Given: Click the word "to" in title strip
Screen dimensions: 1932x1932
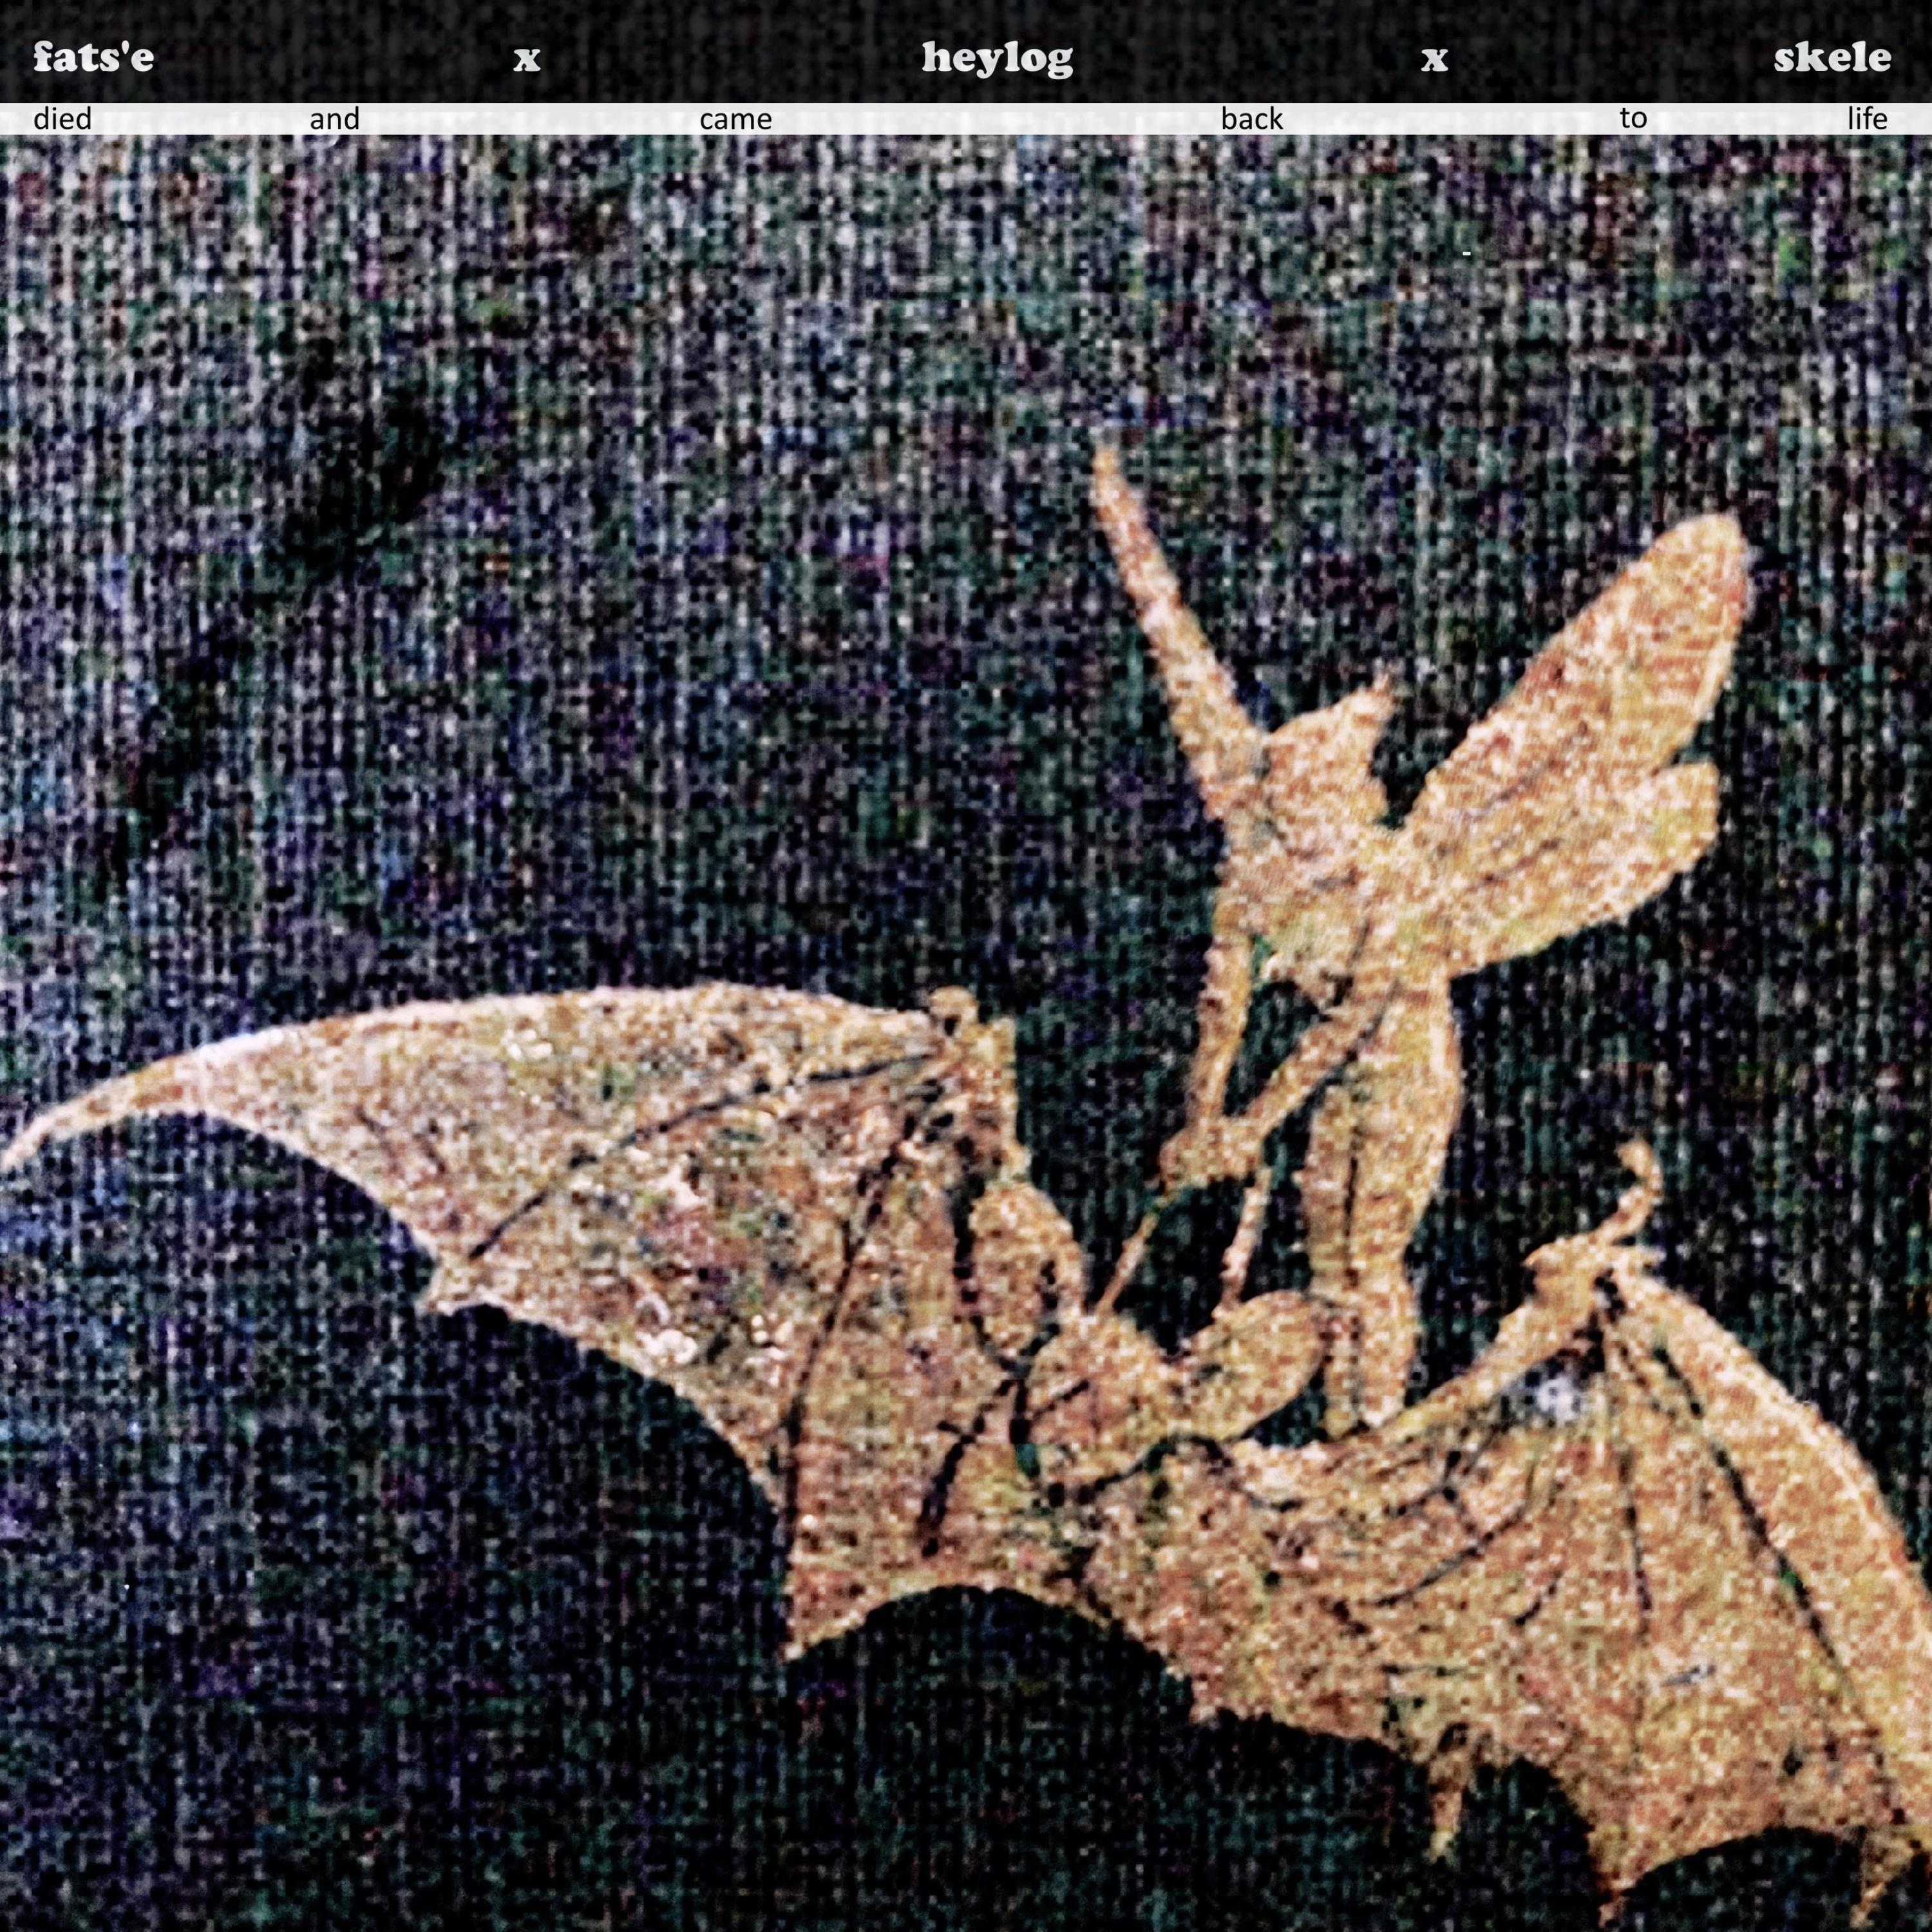Looking at the screenshot, I should tap(1633, 118).
